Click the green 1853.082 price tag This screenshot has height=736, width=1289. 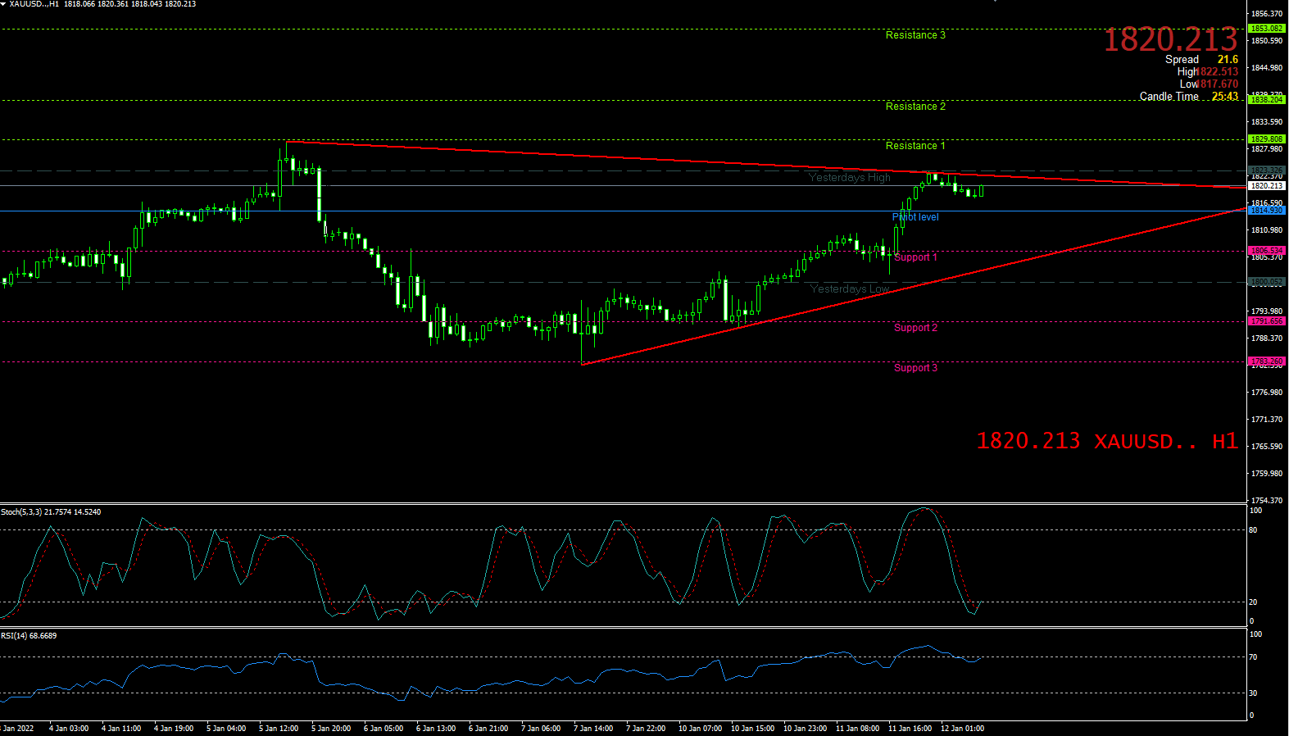pos(1266,29)
